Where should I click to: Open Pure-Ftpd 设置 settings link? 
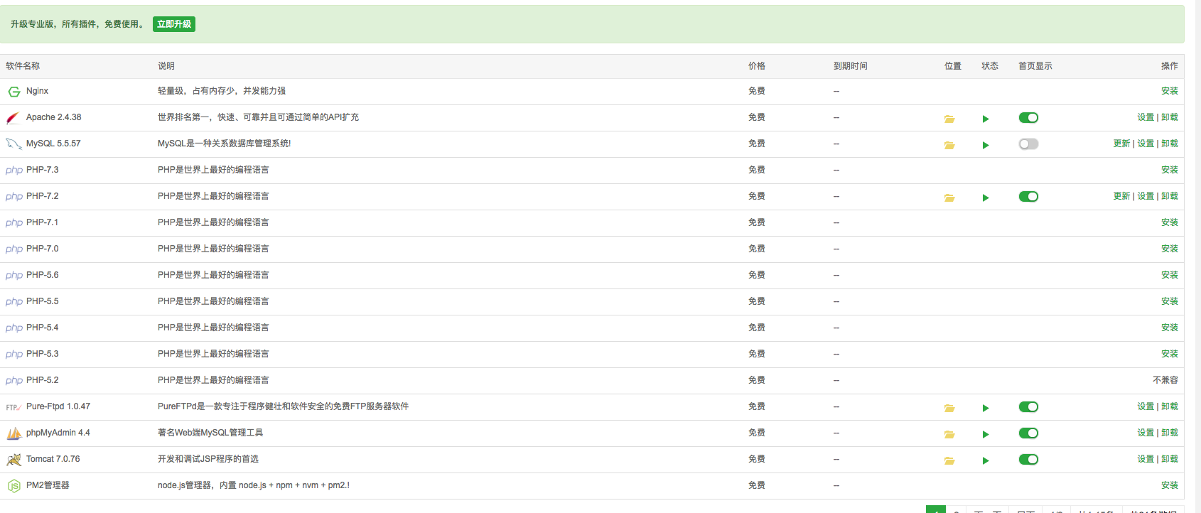1145,406
